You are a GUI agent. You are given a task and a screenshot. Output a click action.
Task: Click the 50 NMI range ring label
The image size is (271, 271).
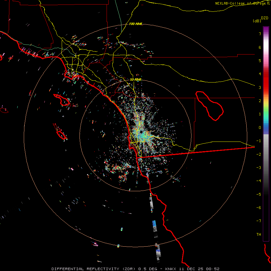[136, 80]
